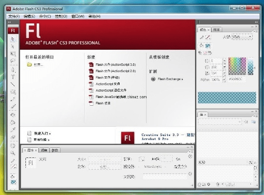Open the Color panel options menu
This screenshot has height=195, width=264.
pos(256,31)
